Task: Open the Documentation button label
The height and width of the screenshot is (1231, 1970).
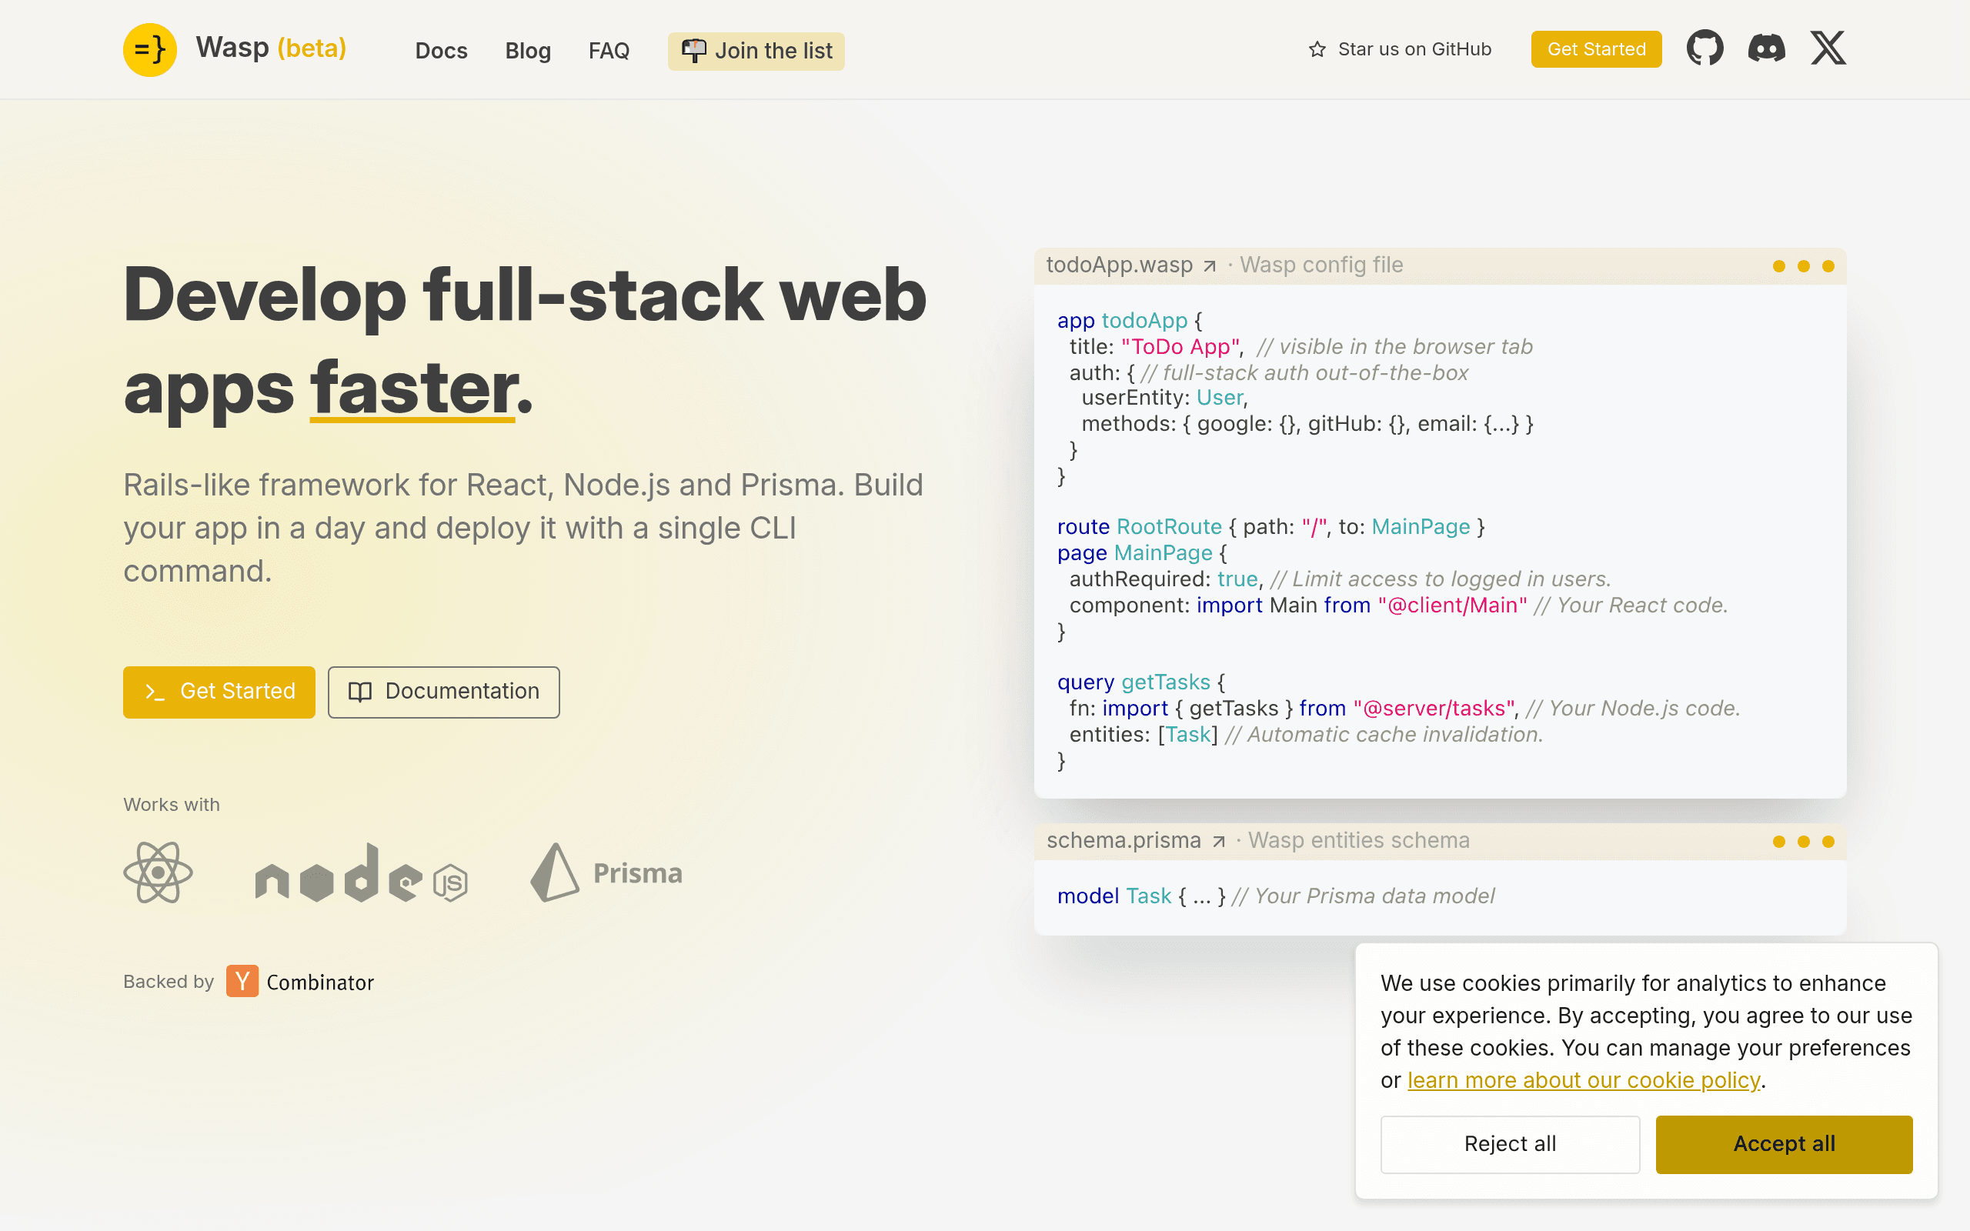Action: 462,691
